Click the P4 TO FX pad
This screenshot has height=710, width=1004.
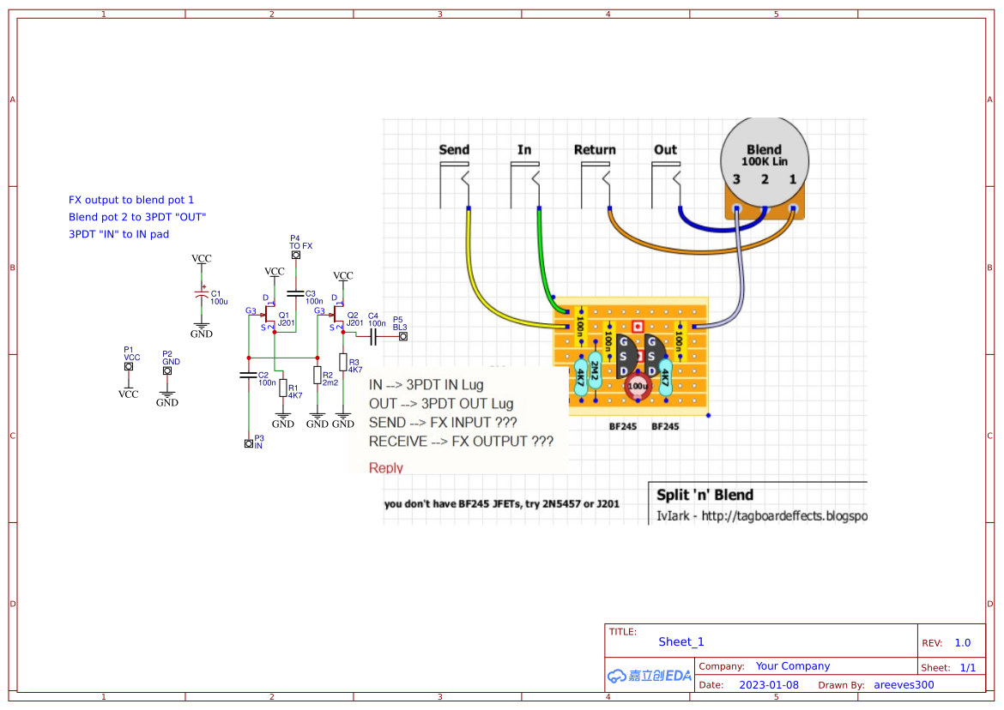pyautogui.click(x=295, y=255)
